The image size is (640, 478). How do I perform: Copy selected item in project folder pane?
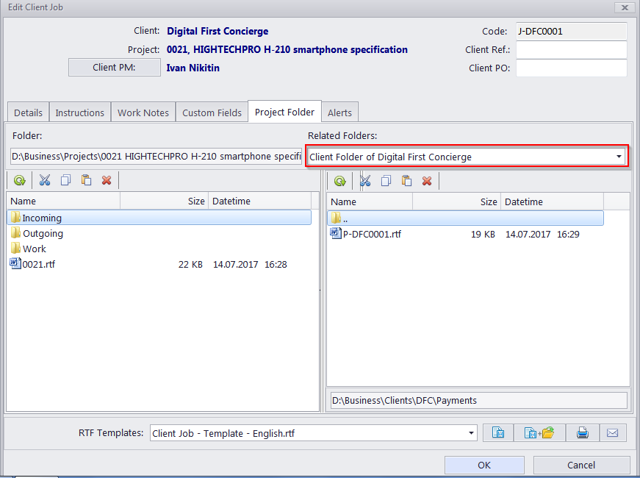[65, 180]
